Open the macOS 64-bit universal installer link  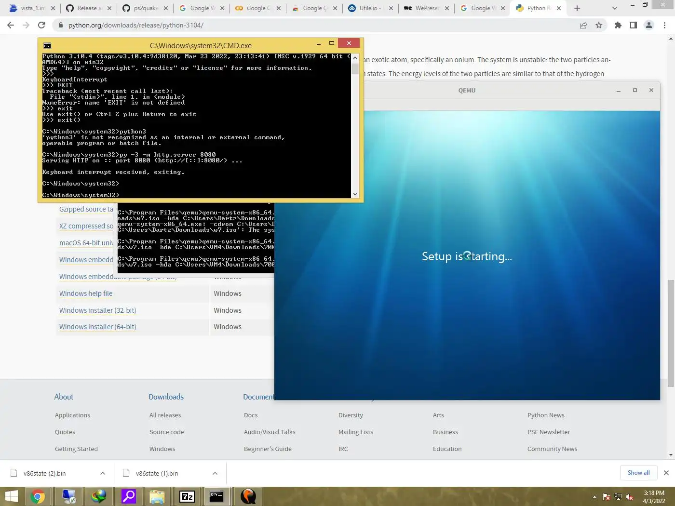point(86,243)
